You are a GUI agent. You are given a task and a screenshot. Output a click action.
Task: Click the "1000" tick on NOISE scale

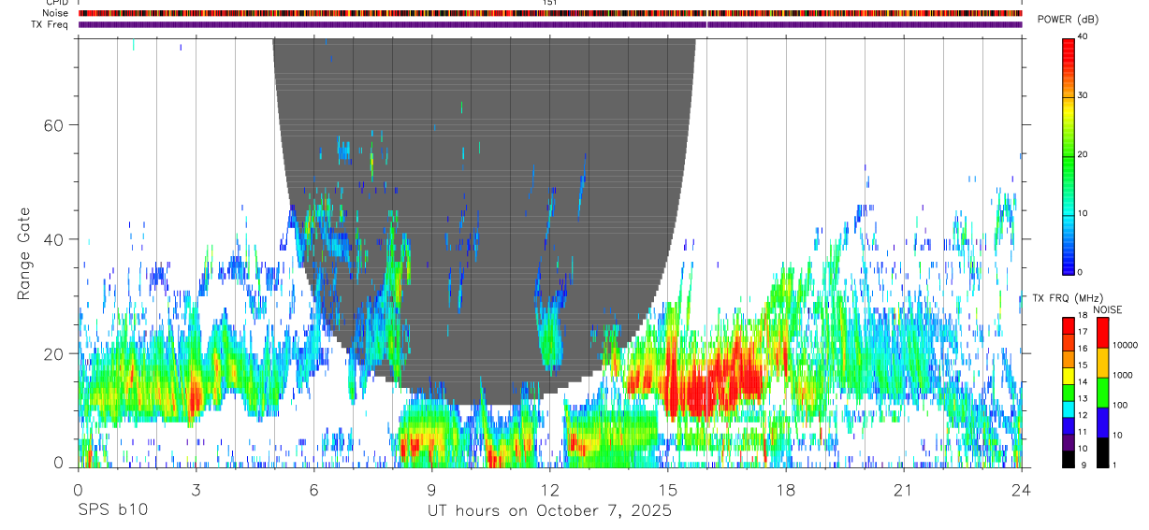coord(1123,375)
